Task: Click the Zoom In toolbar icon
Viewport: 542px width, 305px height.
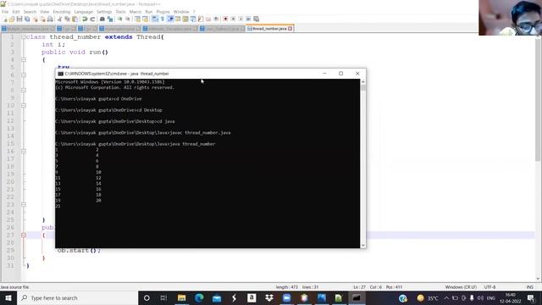Action: (119, 19)
